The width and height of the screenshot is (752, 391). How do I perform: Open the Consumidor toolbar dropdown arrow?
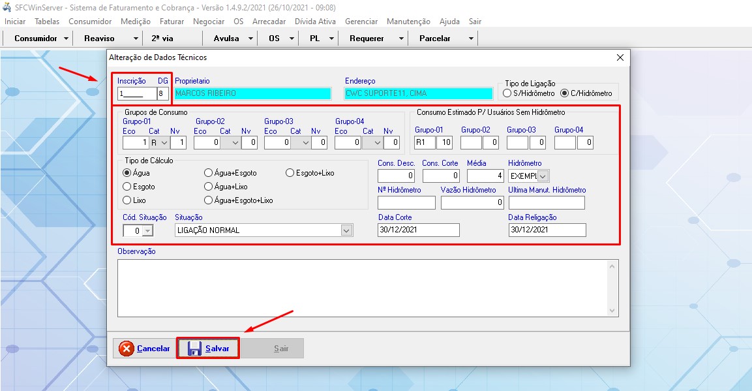[x=67, y=39]
